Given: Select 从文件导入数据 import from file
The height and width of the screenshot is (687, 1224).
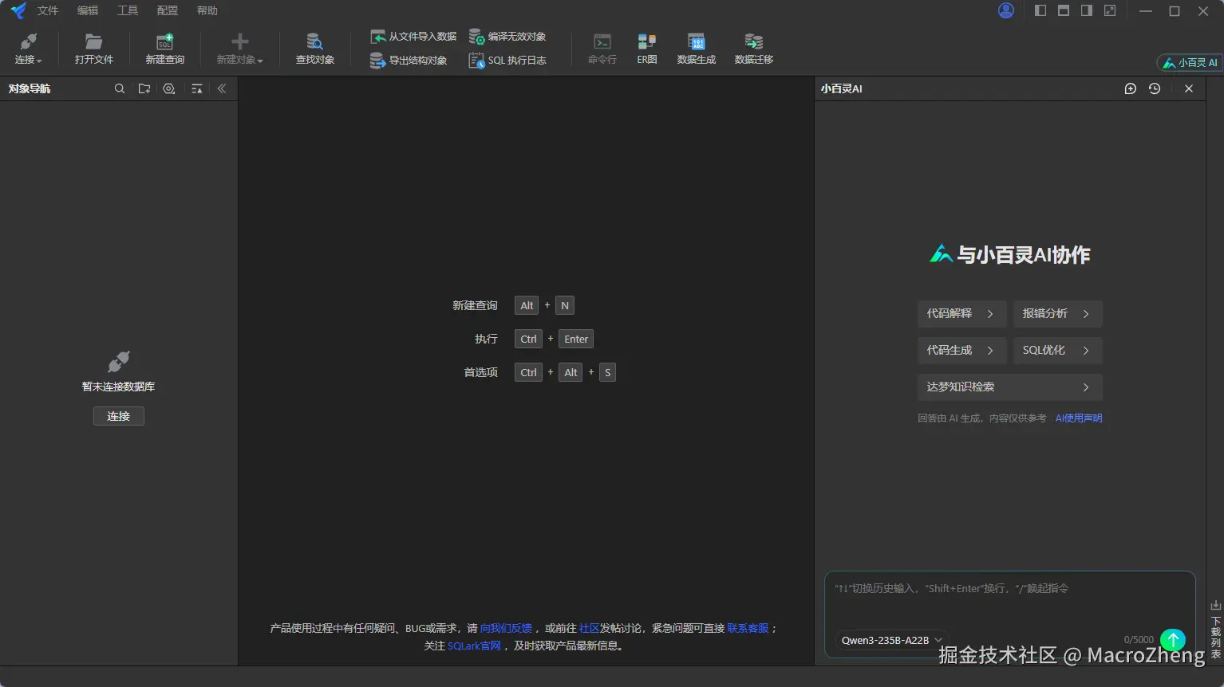Looking at the screenshot, I should click(x=413, y=37).
